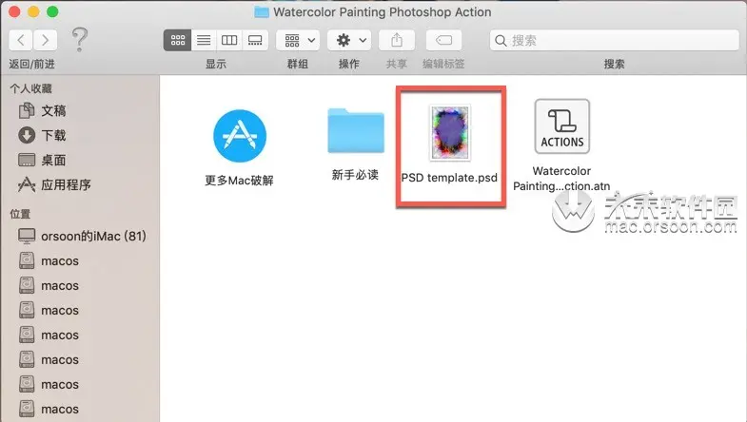Click the 位置 sidebar heading
The width and height of the screenshot is (747, 422).
coord(20,214)
